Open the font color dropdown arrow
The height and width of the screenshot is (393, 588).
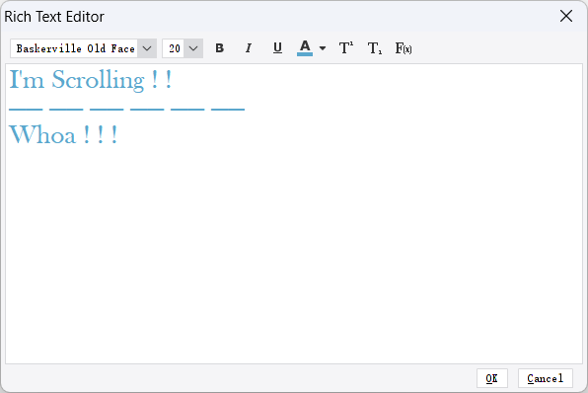(323, 48)
